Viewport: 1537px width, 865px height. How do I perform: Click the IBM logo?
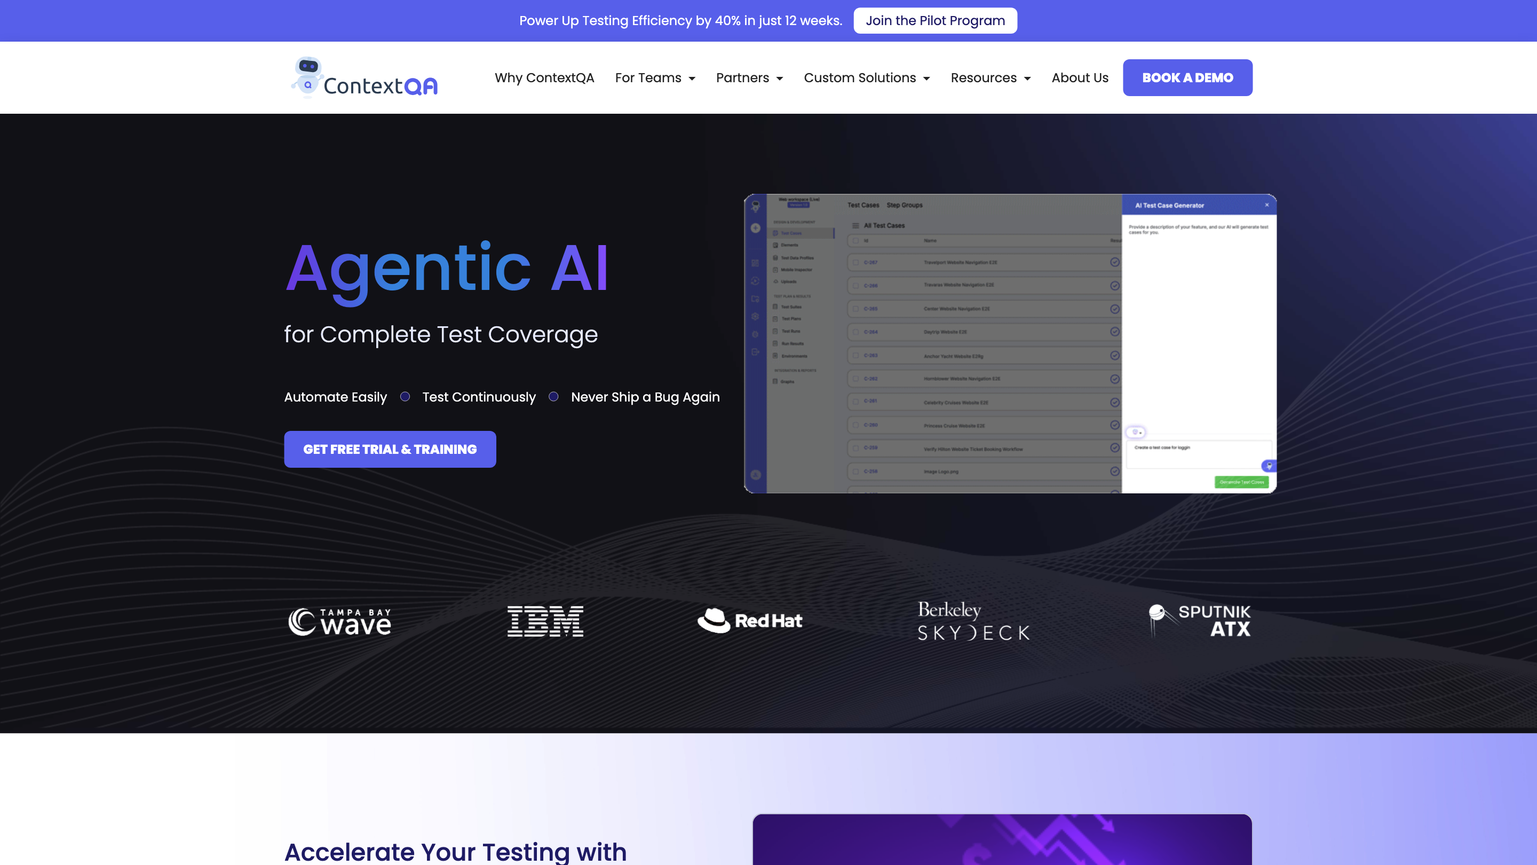[x=545, y=621]
